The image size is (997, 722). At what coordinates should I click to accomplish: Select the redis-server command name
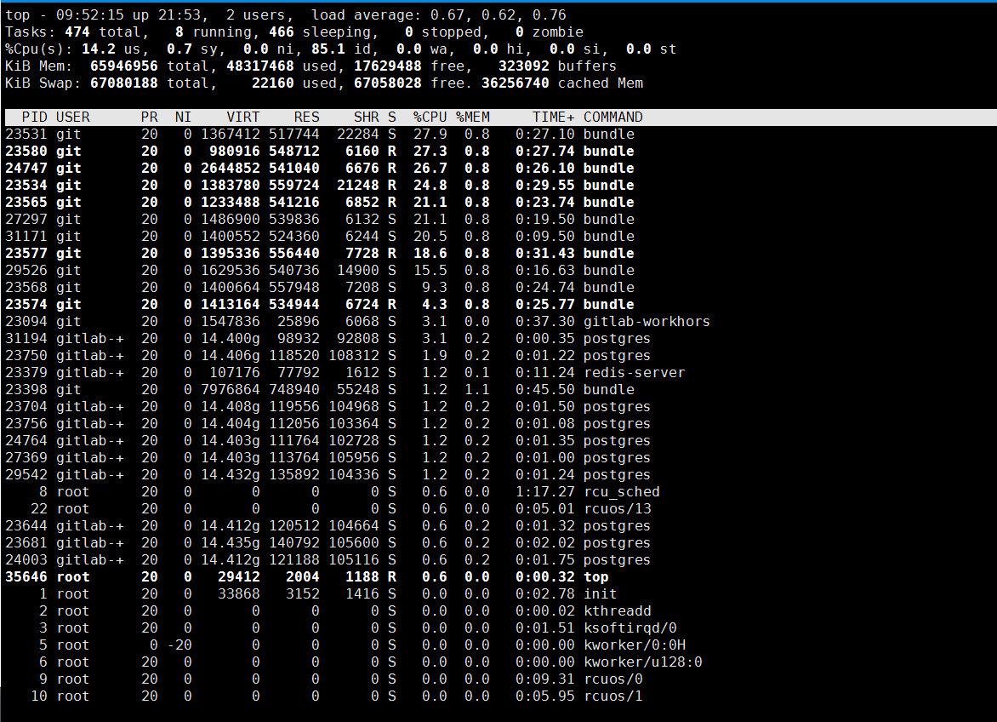tap(634, 373)
